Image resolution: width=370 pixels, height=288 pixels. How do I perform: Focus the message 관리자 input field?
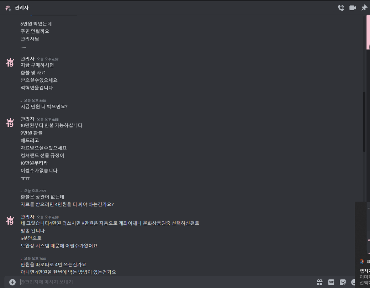[165, 282]
